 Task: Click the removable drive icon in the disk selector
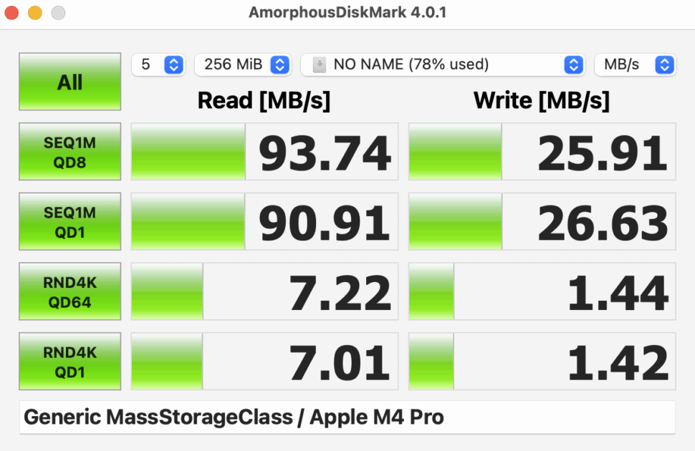click(320, 64)
